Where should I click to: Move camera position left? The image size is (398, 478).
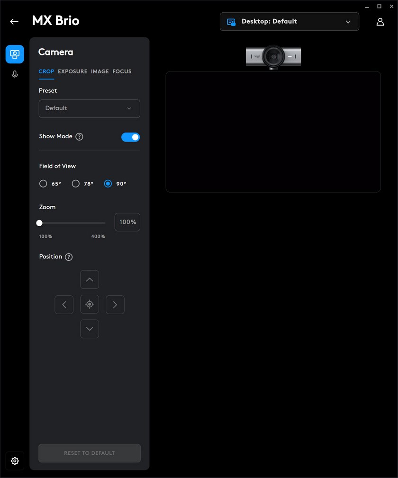(x=64, y=304)
